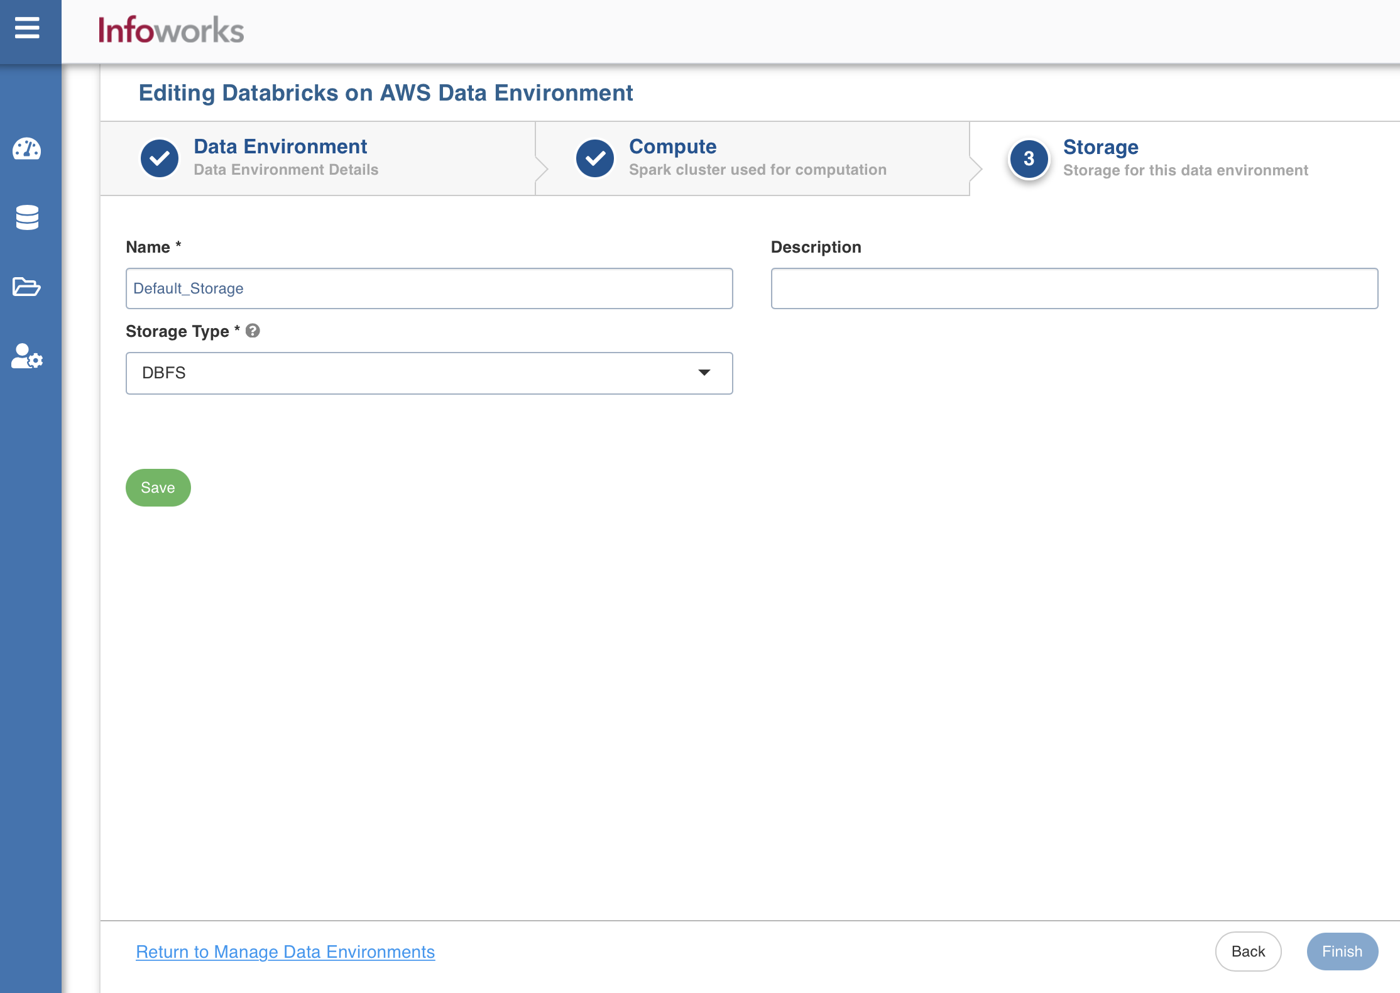Click the Storage Type label text
Screen dimensions: 1400x993
pos(177,331)
